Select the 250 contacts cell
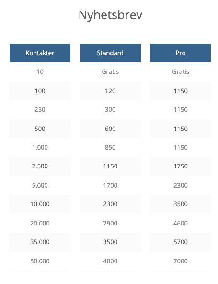 tap(40, 109)
